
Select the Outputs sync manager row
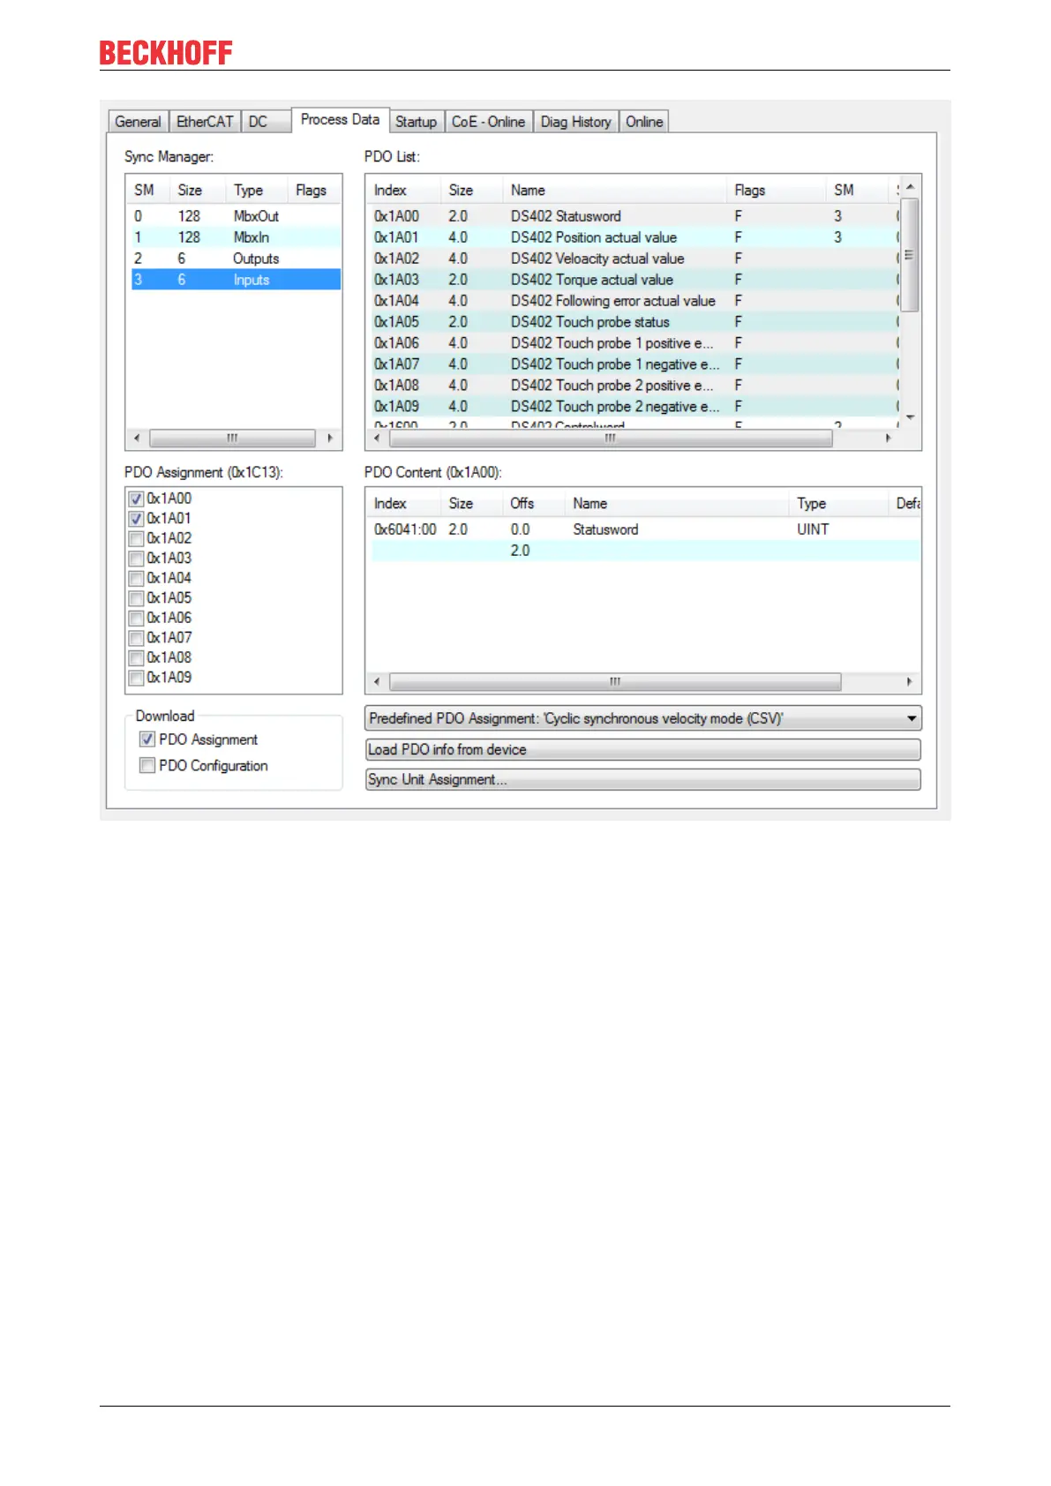pyautogui.click(x=235, y=259)
